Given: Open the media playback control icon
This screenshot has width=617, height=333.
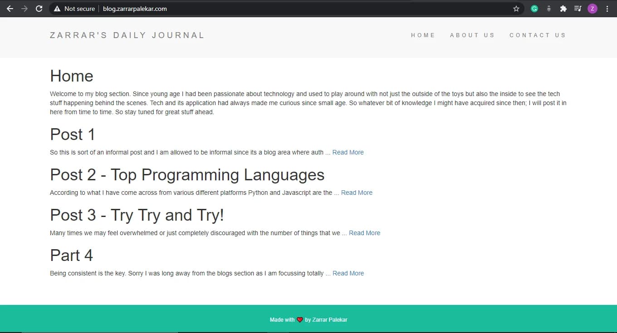Looking at the screenshot, I should point(578,8).
